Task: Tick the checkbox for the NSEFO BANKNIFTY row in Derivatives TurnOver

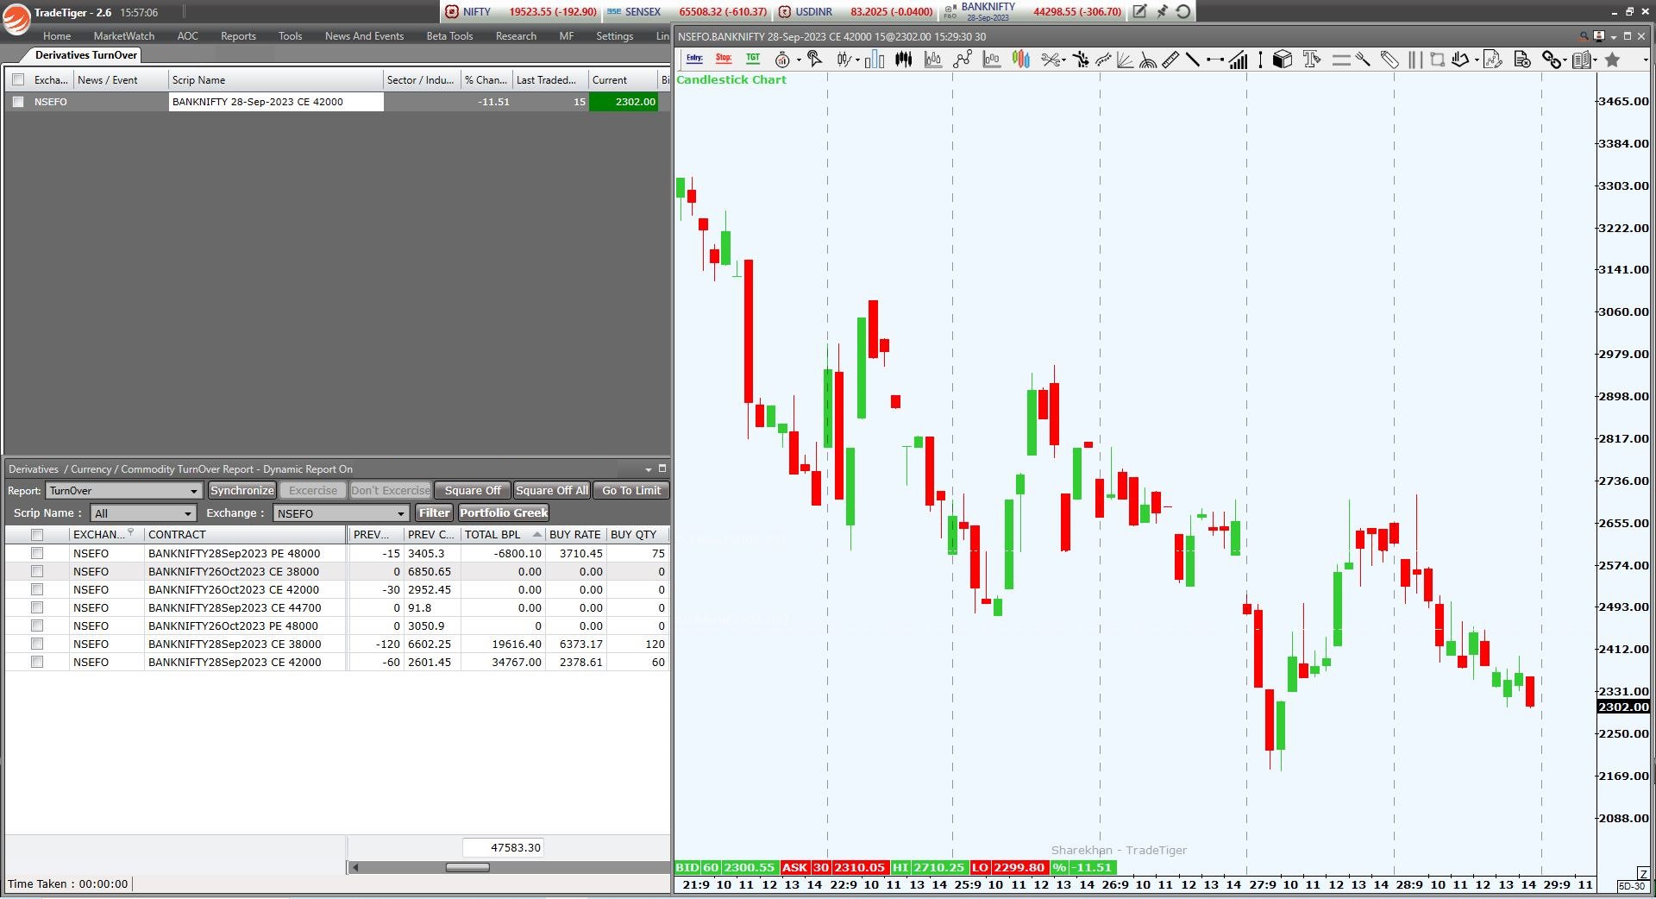Action: pos(18,102)
